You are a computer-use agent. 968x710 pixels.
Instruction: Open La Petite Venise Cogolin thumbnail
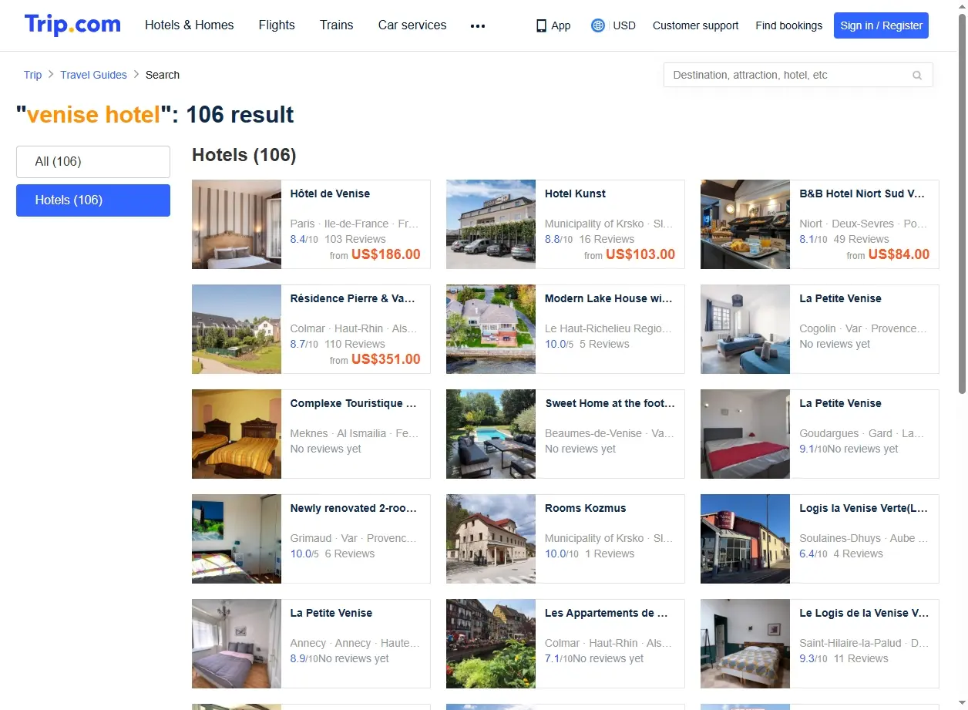745,329
